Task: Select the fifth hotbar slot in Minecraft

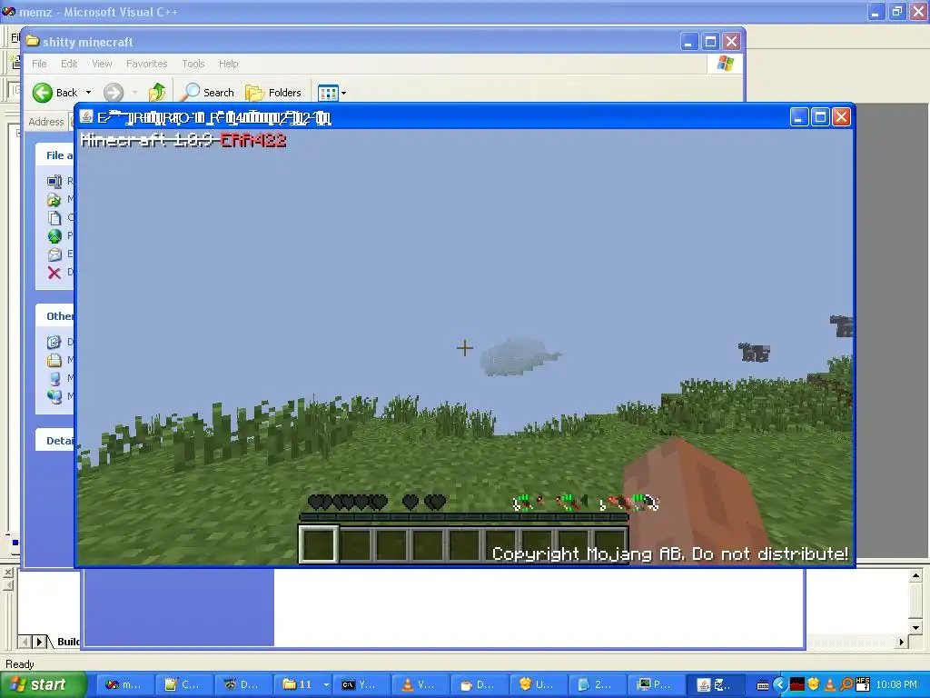Action: pos(464,545)
